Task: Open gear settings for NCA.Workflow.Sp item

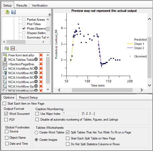Action: pos(36,86)
